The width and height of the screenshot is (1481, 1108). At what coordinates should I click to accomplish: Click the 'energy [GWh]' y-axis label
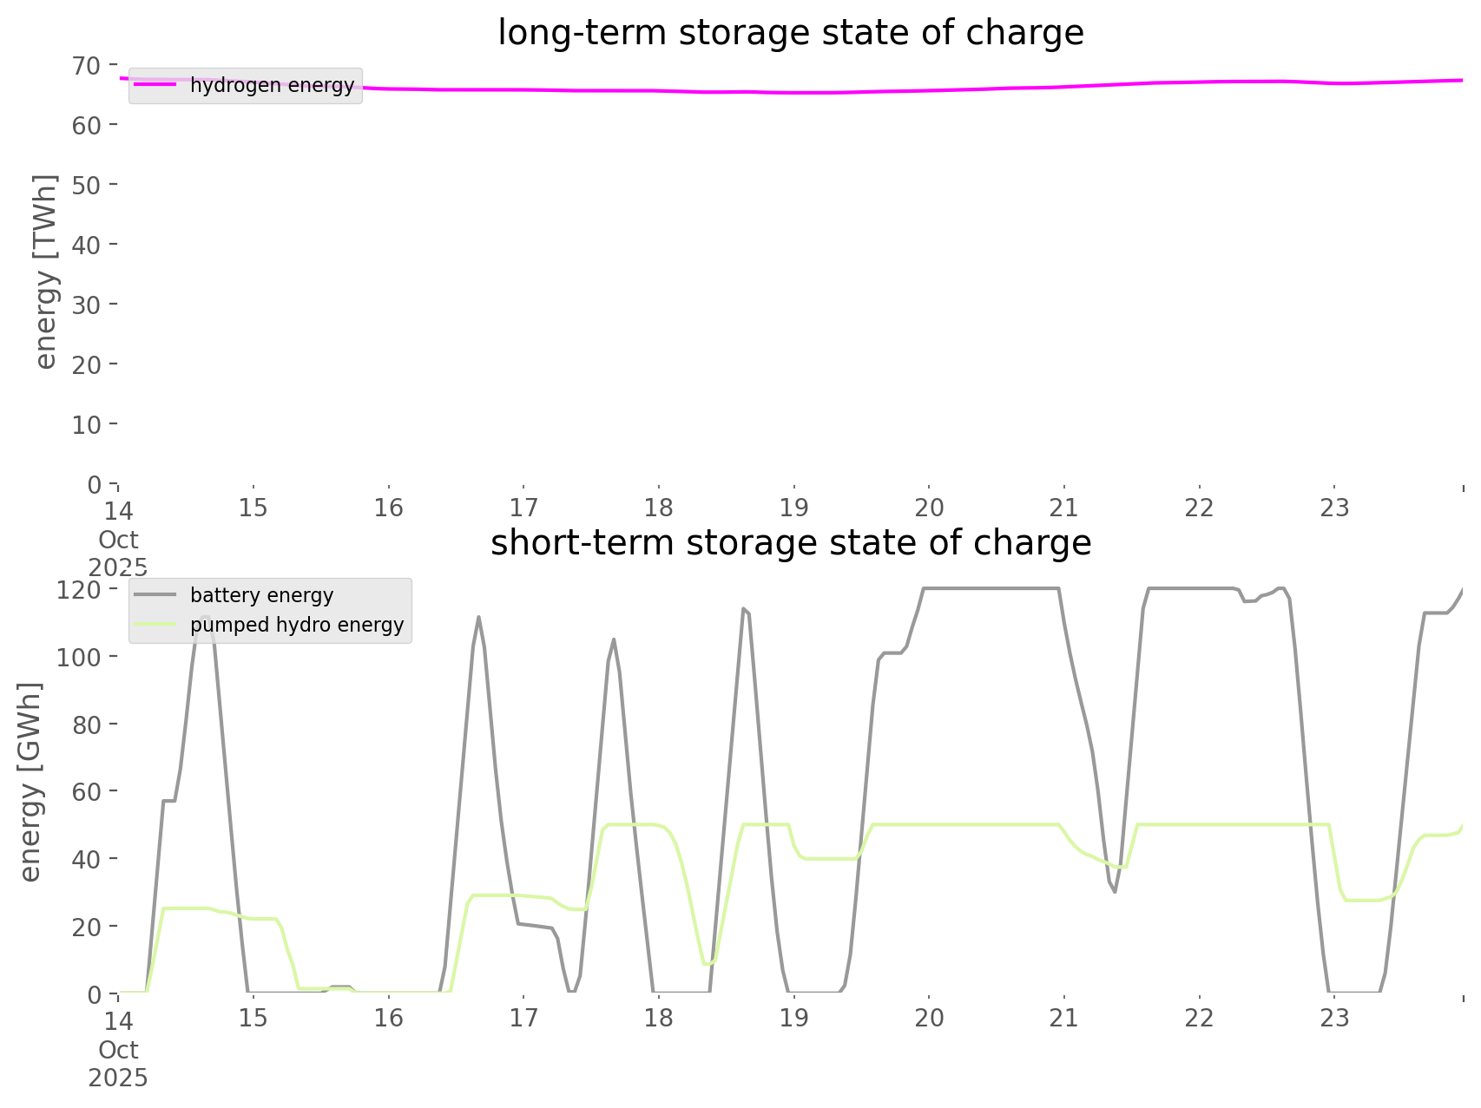click(30, 782)
